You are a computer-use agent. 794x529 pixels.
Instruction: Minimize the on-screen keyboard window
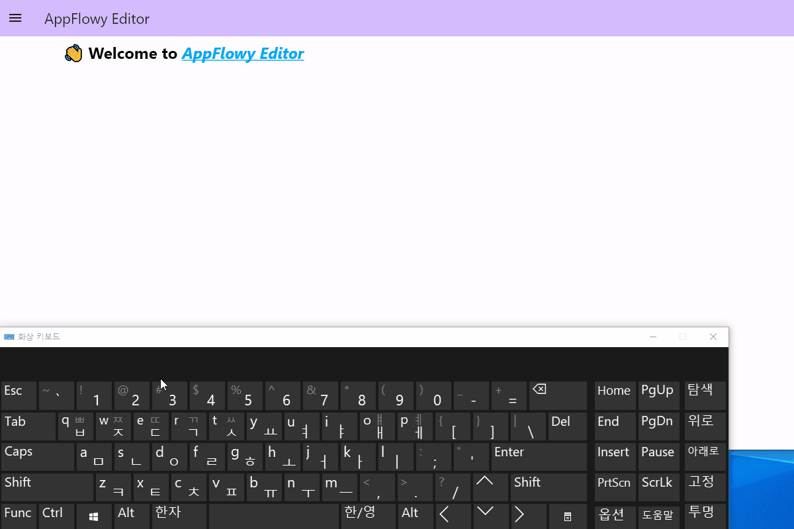coord(653,337)
